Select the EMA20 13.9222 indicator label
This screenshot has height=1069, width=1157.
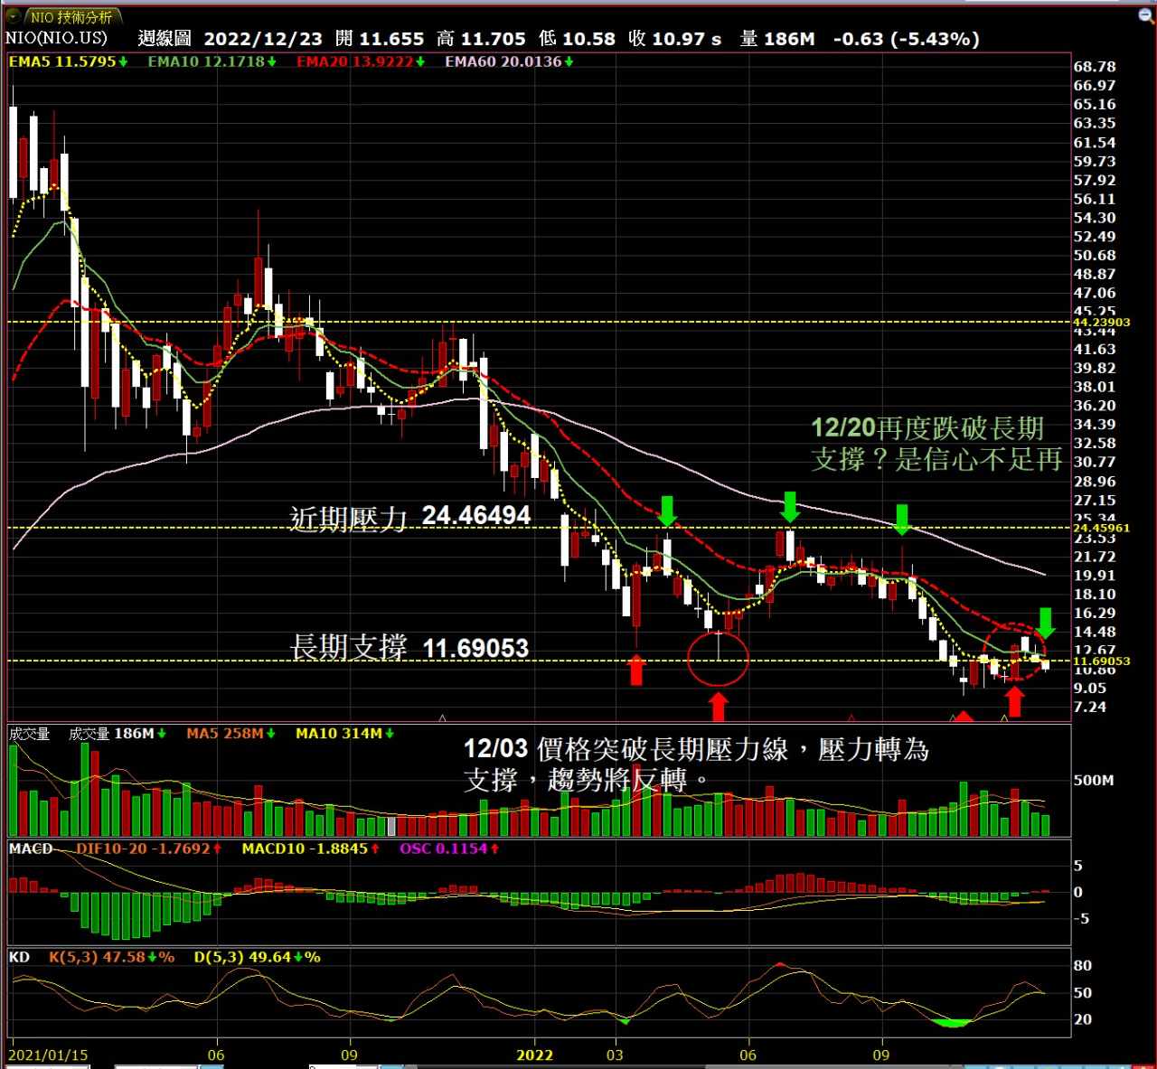pyautogui.click(x=361, y=61)
